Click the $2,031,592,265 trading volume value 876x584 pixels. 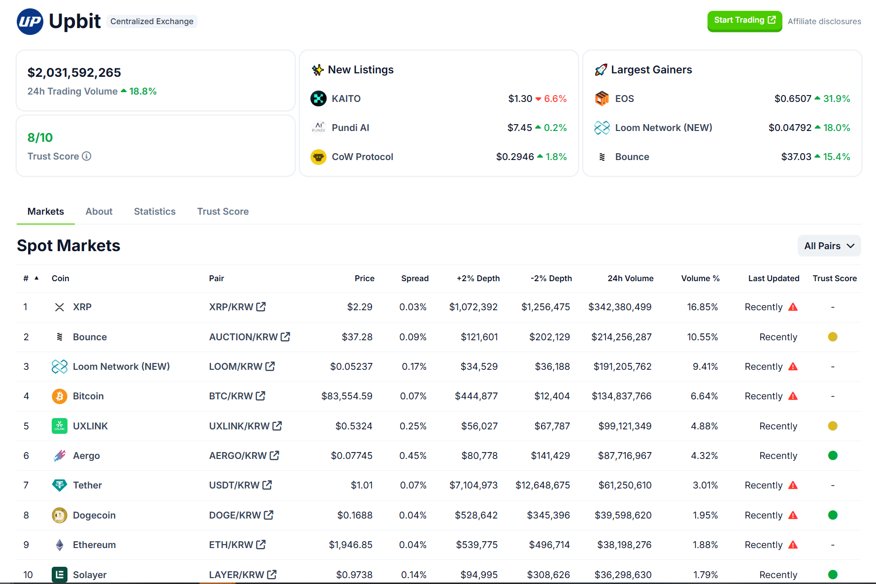[74, 72]
